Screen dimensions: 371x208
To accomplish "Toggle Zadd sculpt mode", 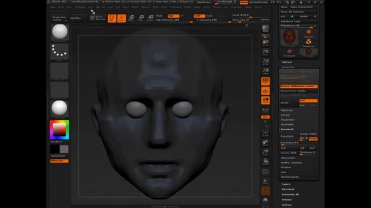I will point(199,16).
